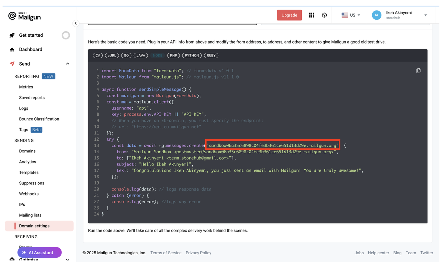Open Mailing lists in sidebar
The height and width of the screenshot is (264, 444).
[x=30, y=215]
